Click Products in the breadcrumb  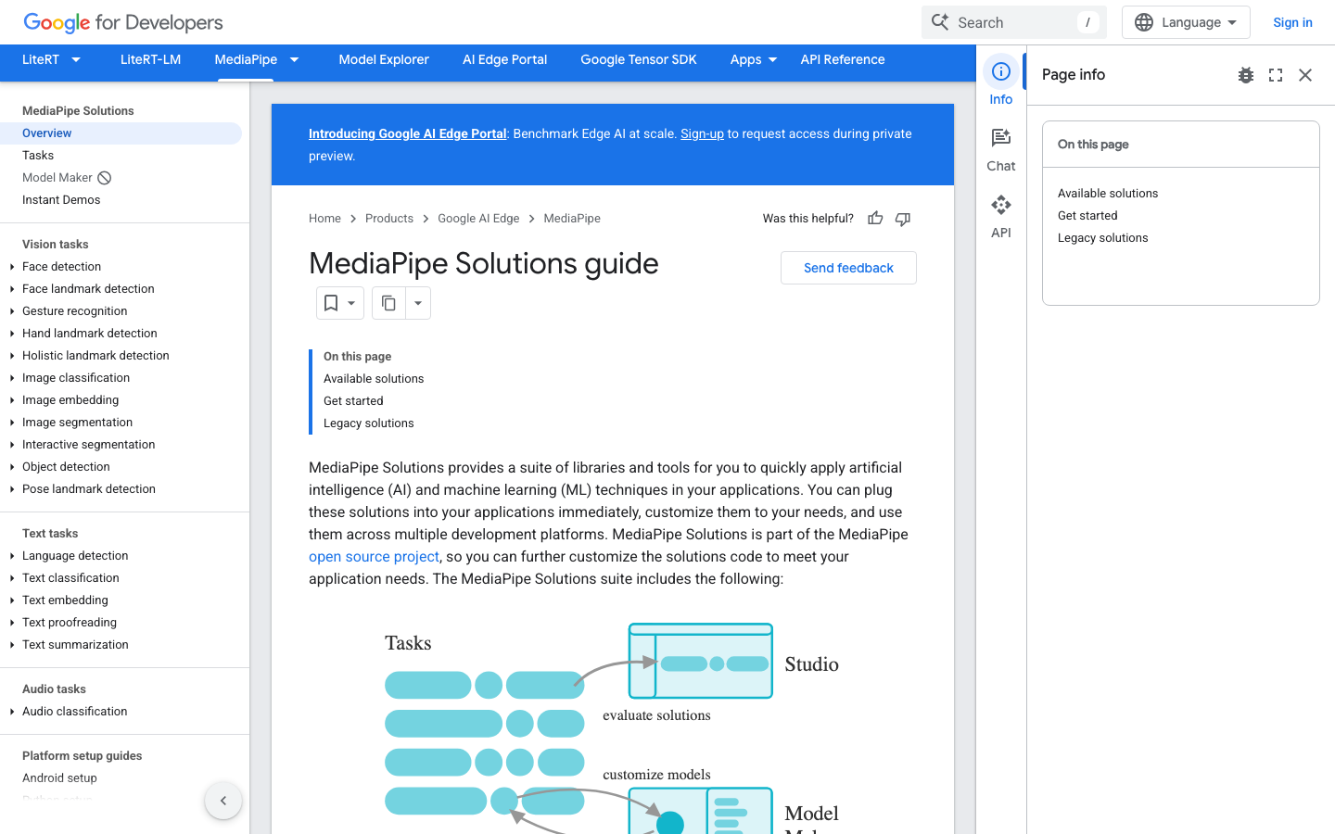tap(389, 219)
